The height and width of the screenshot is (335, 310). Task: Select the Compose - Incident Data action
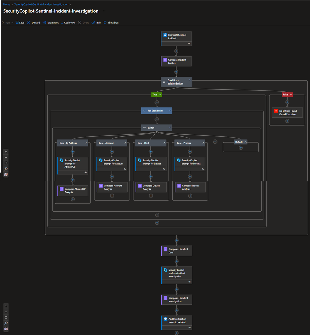pos(177,250)
